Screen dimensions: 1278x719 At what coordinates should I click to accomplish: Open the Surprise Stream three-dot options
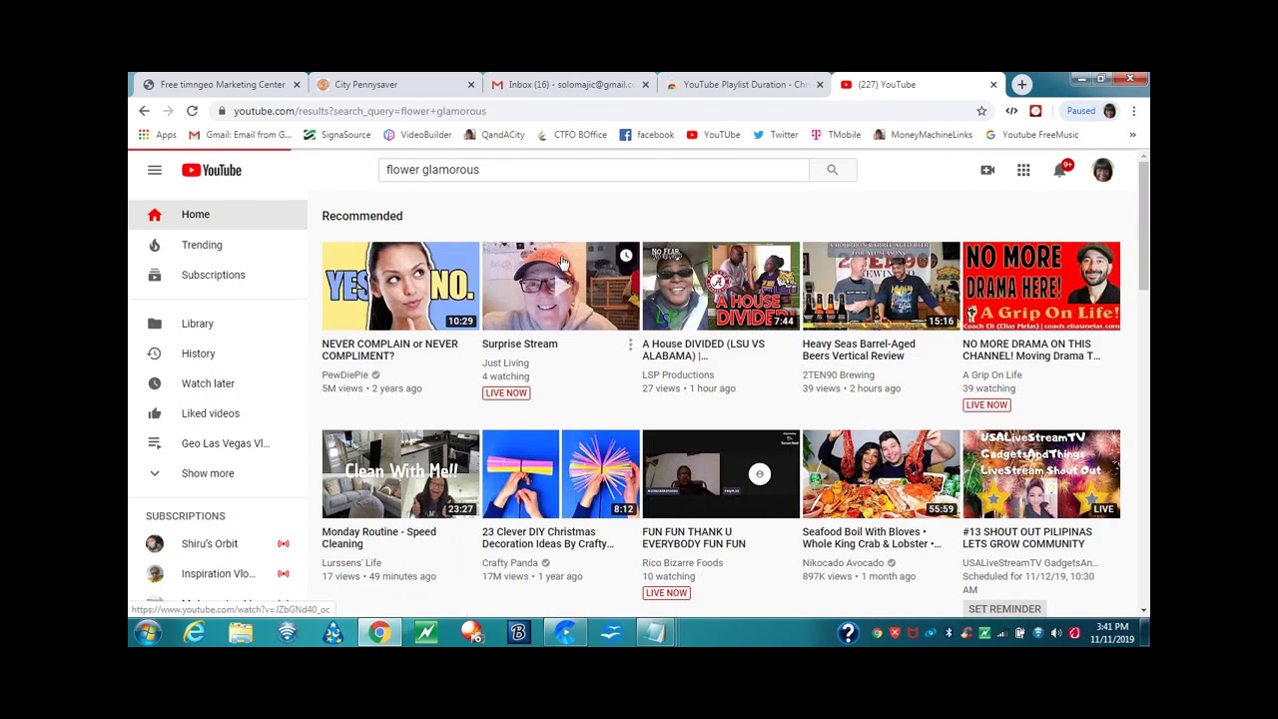[630, 346]
